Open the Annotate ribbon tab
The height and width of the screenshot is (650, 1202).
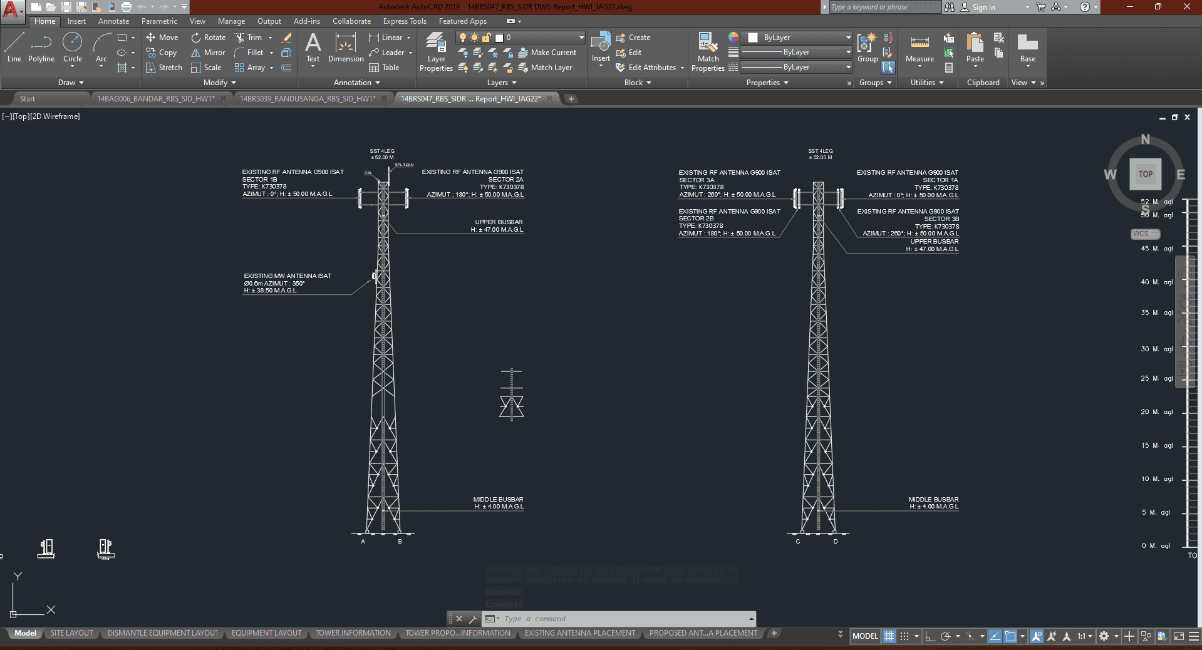[113, 21]
